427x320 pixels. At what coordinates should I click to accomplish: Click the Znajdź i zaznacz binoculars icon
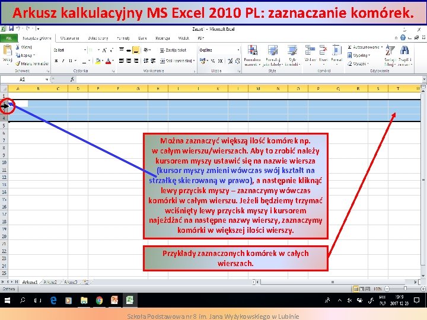click(404, 50)
